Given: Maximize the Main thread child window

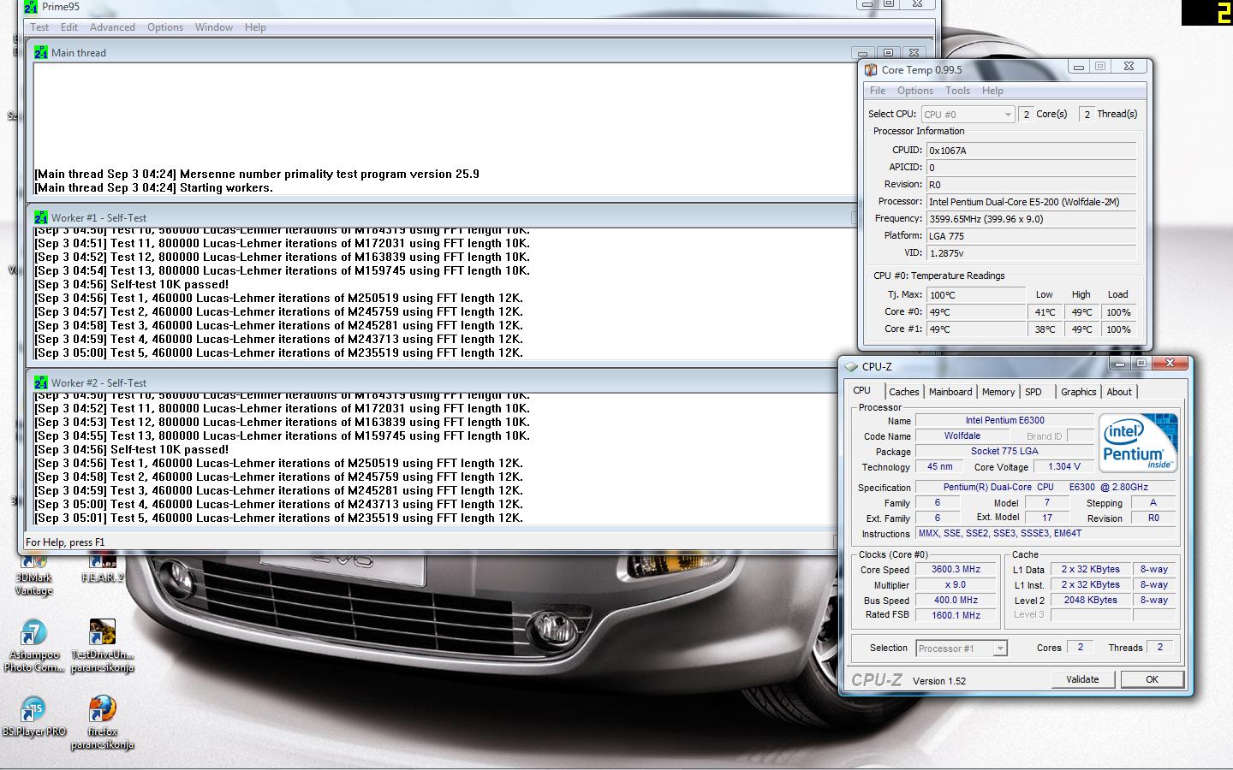Looking at the screenshot, I should coord(888,53).
